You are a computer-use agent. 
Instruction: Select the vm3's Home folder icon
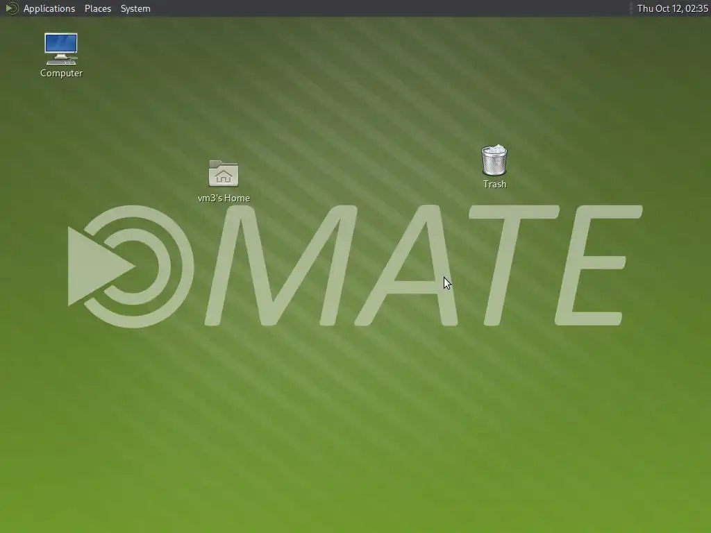pyautogui.click(x=224, y=173)
